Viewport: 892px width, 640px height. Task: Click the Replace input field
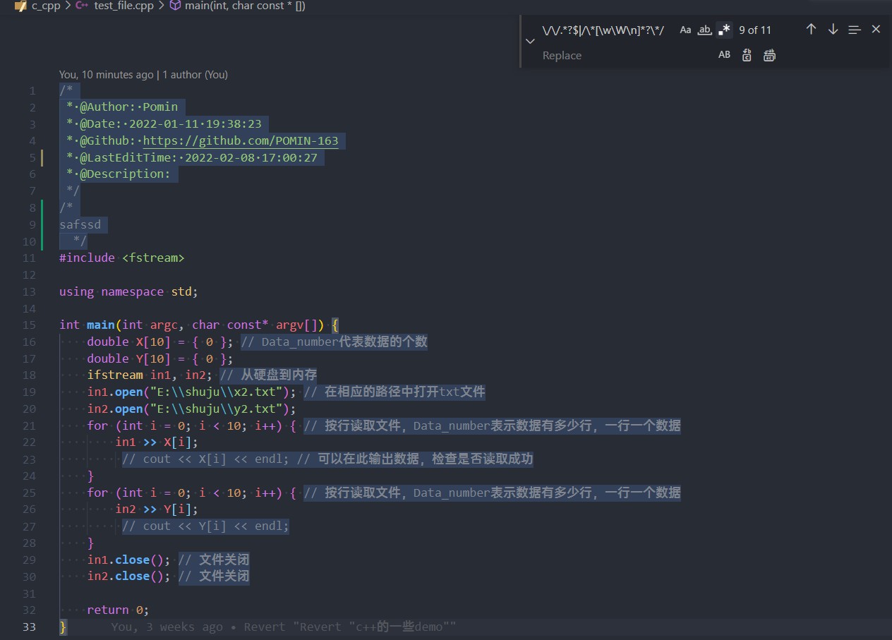tap(627, 55)
